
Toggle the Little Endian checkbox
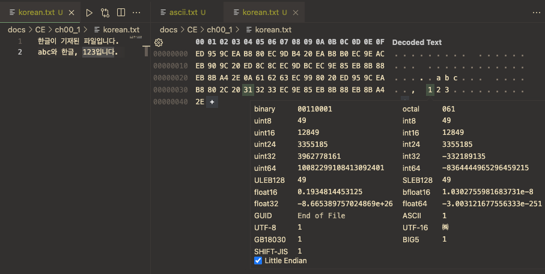[258, 260]
